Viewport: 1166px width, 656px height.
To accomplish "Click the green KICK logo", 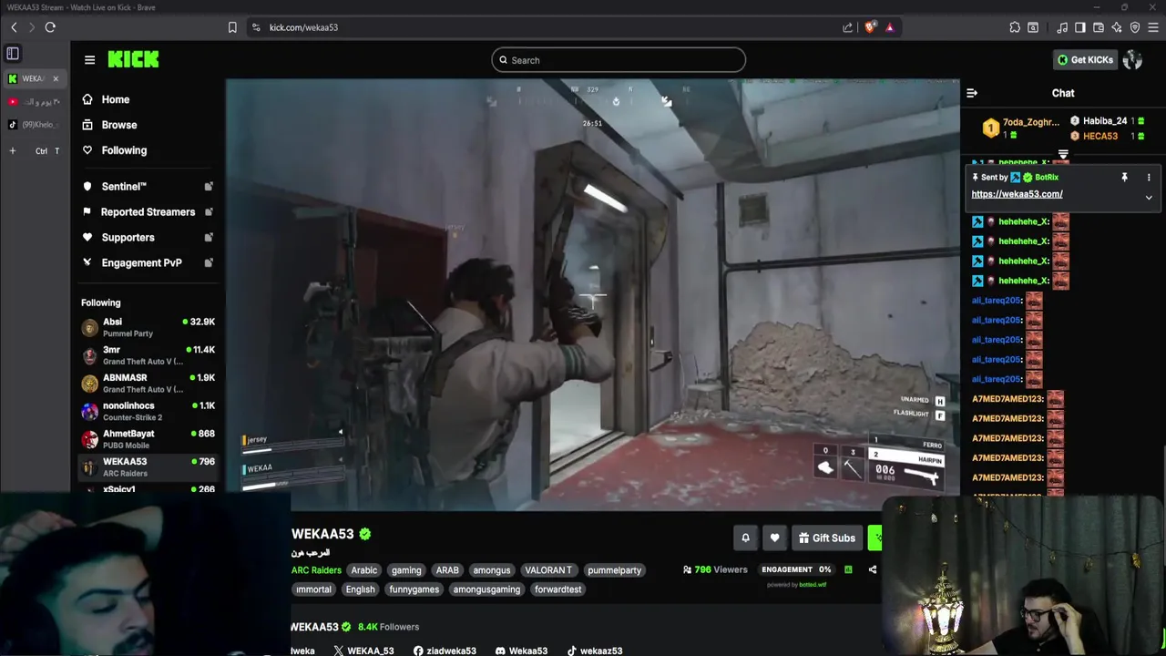I will [x=133, y=59].
